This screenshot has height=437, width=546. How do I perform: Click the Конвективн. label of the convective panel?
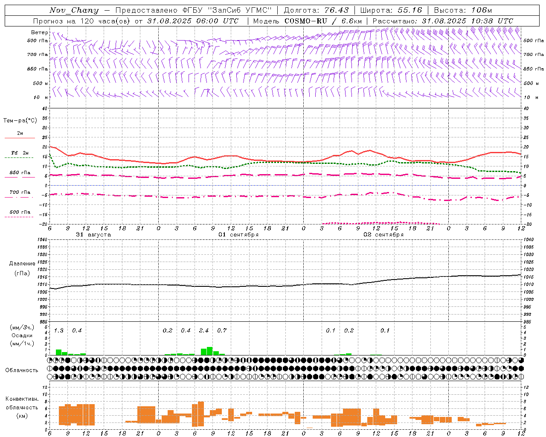point(22,399)
